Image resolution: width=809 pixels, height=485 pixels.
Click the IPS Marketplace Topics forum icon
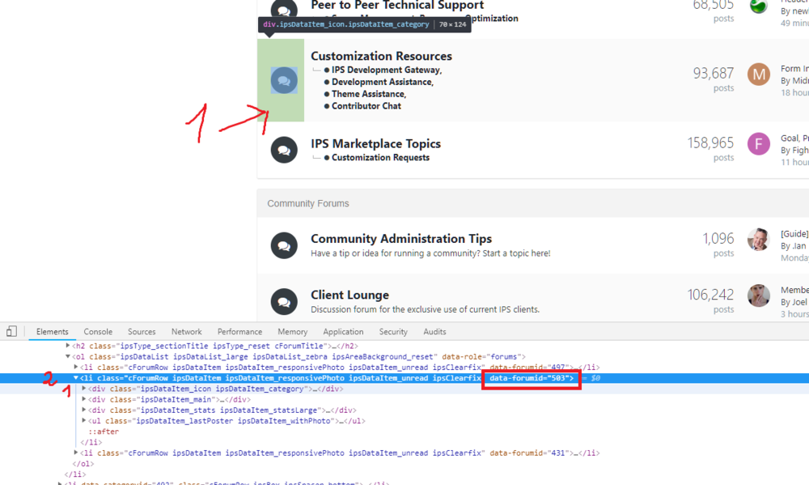(x=284, y=150)
